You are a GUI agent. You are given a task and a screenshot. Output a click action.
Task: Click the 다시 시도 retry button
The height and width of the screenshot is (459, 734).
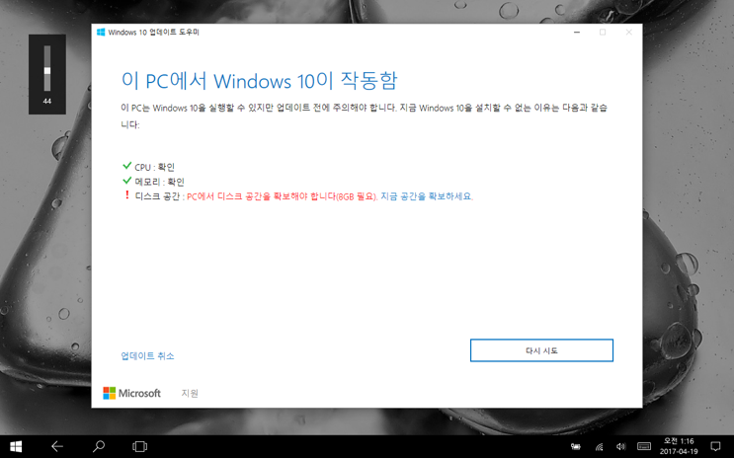pyautogui.click(x=541, y=350)
